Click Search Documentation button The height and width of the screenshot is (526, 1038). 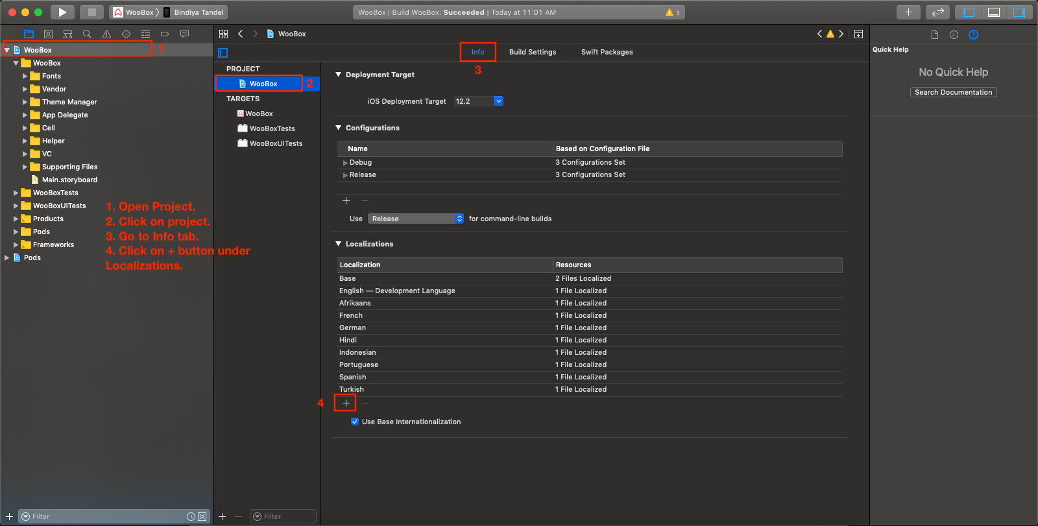pos(953,92)
